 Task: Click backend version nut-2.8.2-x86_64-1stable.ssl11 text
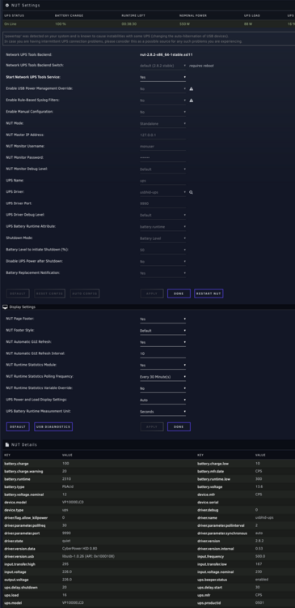pos(166,54)
